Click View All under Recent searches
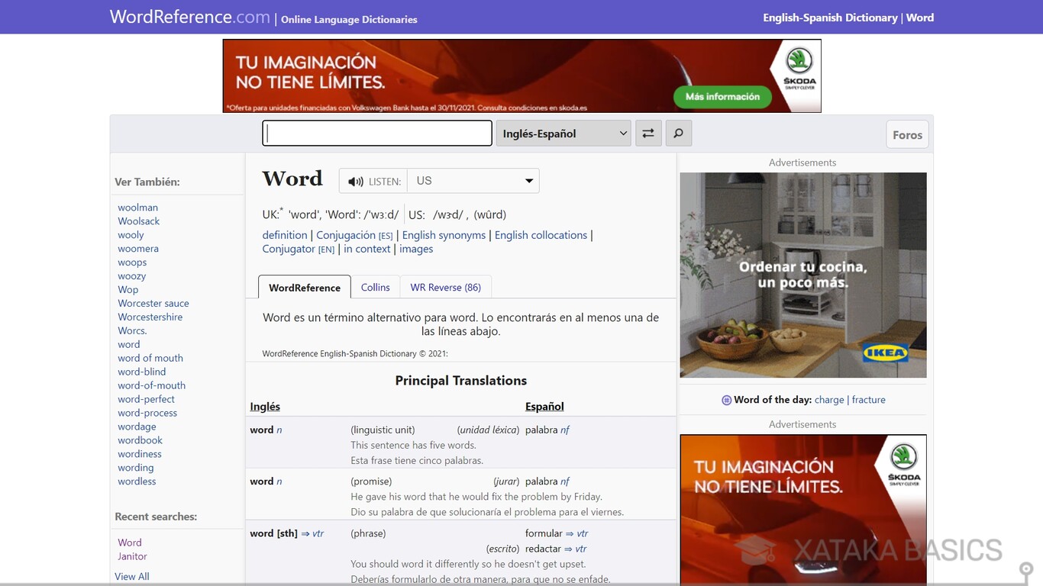1043x586 pixels. point(131,576)
